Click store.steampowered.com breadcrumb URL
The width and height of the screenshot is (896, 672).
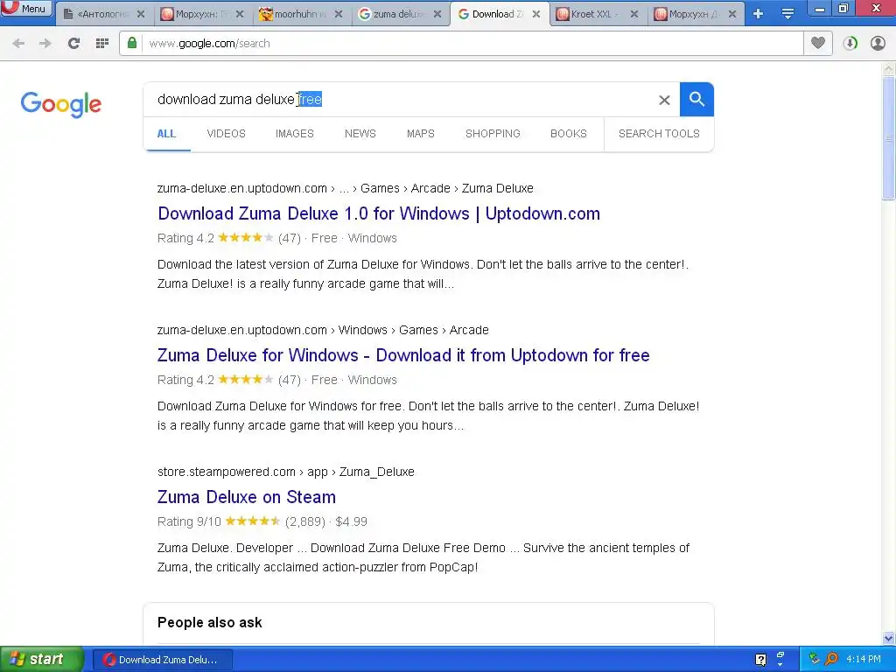pos(286,472)
